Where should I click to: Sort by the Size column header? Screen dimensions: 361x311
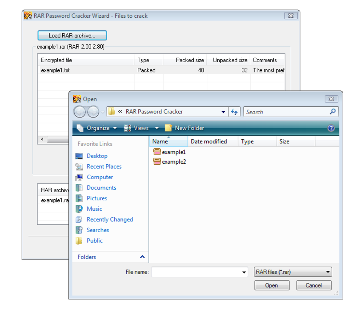pos(296,141)
